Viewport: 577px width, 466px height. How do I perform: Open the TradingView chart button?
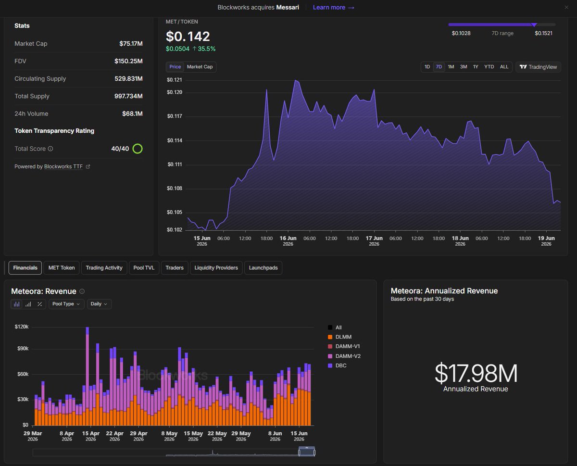click(x=539, y=67)
